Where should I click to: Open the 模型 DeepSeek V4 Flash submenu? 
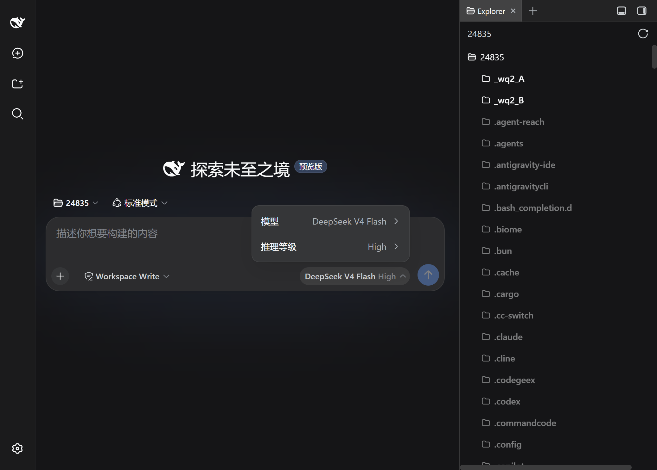(x=330, y=221)
